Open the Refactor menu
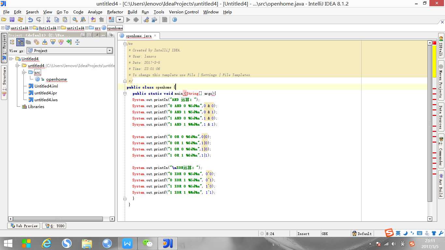 click(115, 12)
